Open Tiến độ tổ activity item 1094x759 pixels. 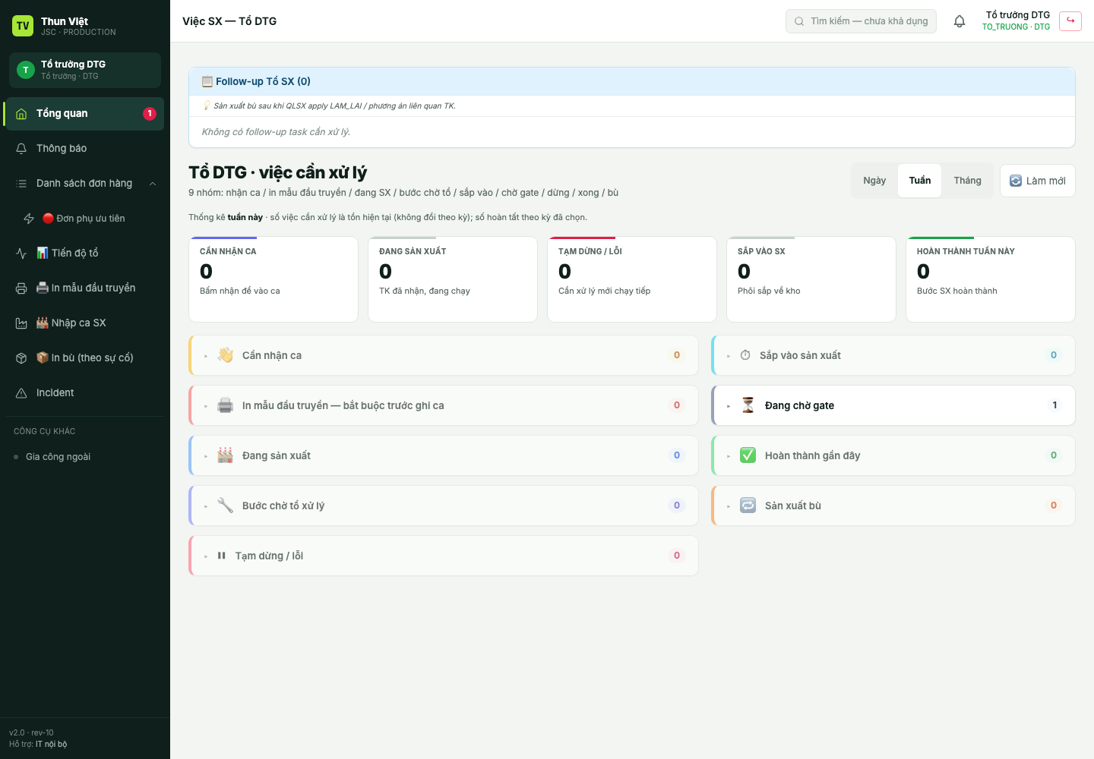pos(85,253)
